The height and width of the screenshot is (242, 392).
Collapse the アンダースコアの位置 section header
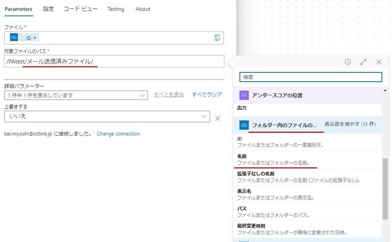coord(308,95)
